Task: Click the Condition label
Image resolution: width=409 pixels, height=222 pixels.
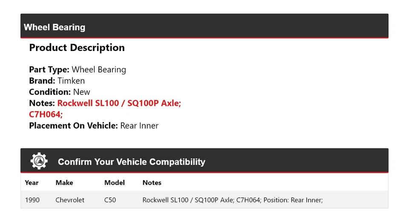Action: [50, 92]
